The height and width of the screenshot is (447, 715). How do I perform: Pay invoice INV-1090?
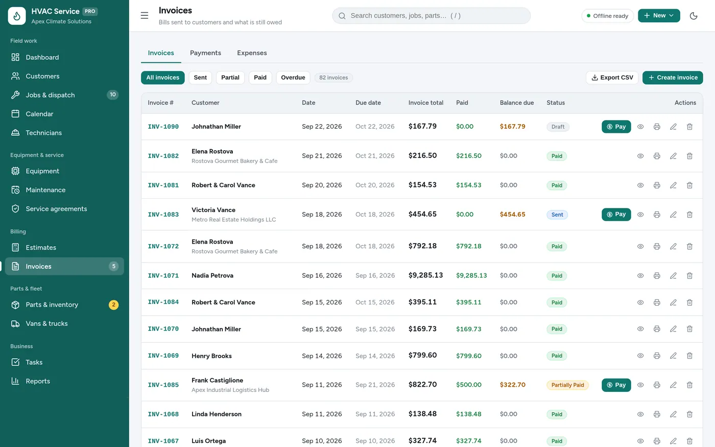(616, 127)
